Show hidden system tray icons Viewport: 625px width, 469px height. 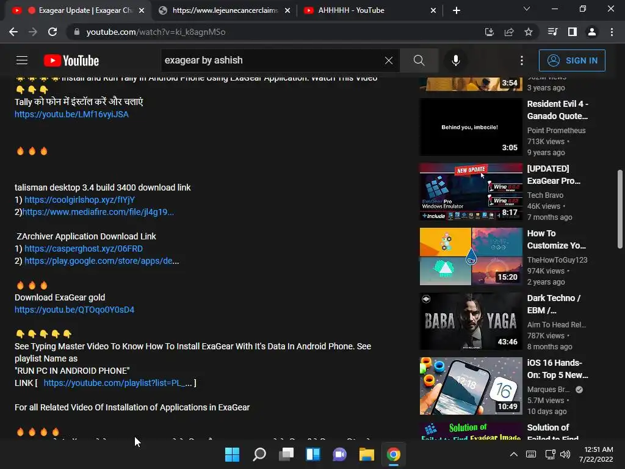coord(514,454)
